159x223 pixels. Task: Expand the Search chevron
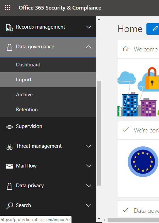(x=89, y=206)
